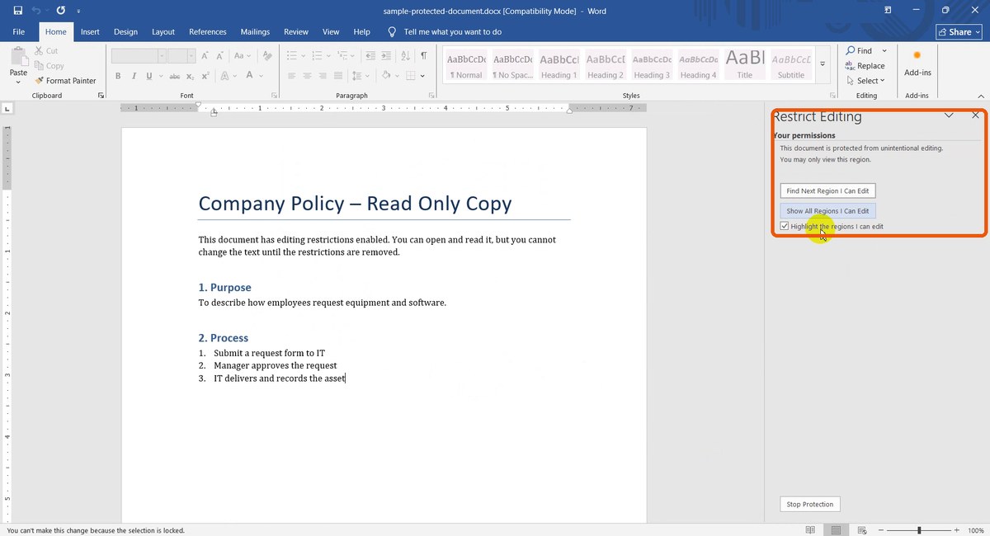The image size is (990, 536).
Task: Click the Stop Protection button
Action: 809,504
